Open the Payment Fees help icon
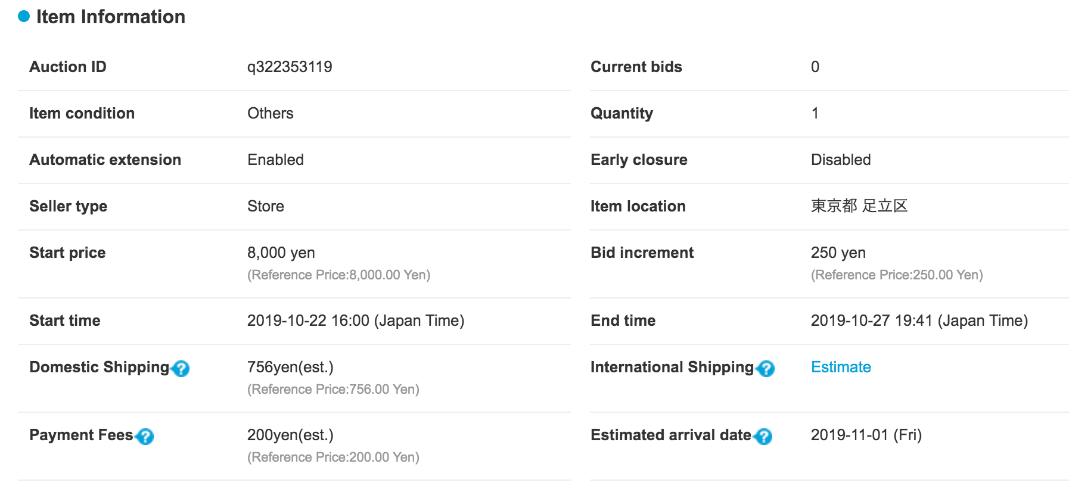The height and width of the screenshot is (498, 1069). point(145,437)
